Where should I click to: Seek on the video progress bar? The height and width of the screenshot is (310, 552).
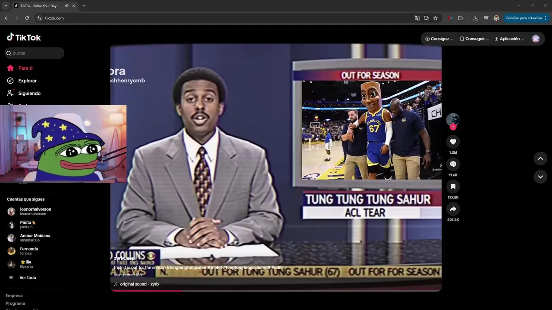point(276,291)
